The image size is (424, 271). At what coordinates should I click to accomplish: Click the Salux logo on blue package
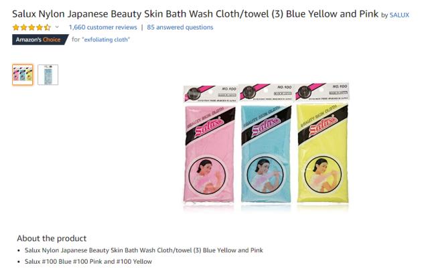point(265,126)
